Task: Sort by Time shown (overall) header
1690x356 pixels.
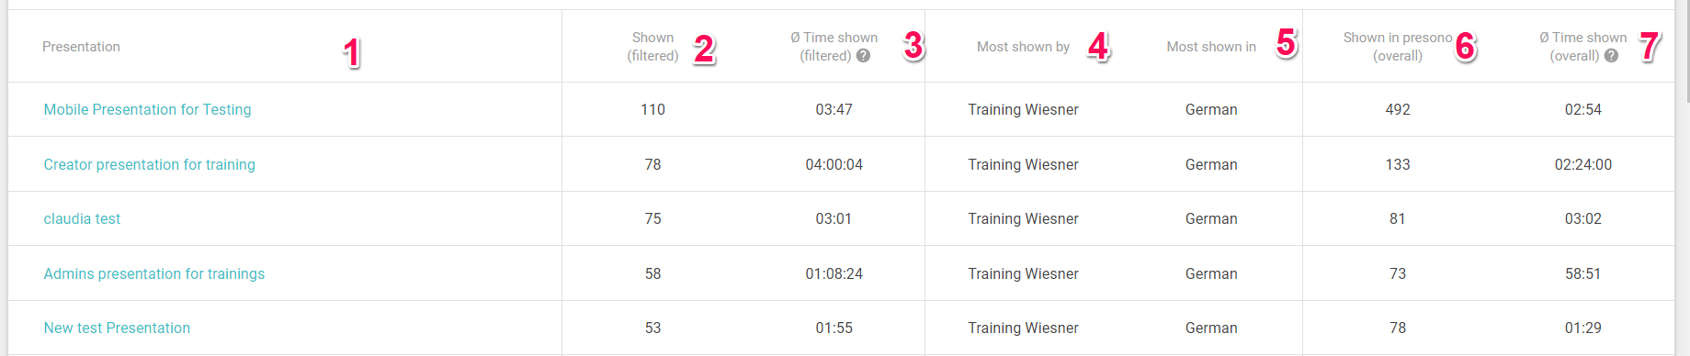Action: coord(1582,47)
